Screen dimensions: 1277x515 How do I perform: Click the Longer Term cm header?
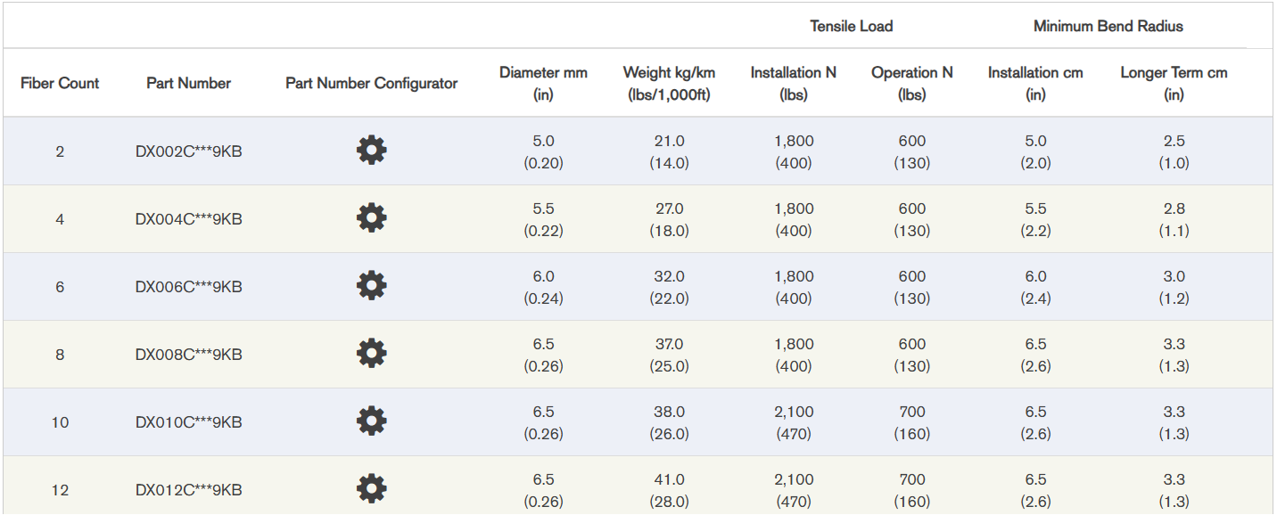tap(1174, 83)
